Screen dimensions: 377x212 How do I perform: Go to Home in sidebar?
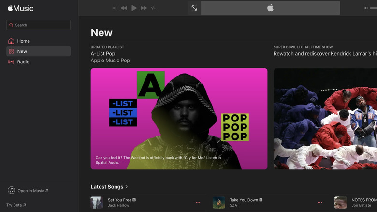click(23, 41)
